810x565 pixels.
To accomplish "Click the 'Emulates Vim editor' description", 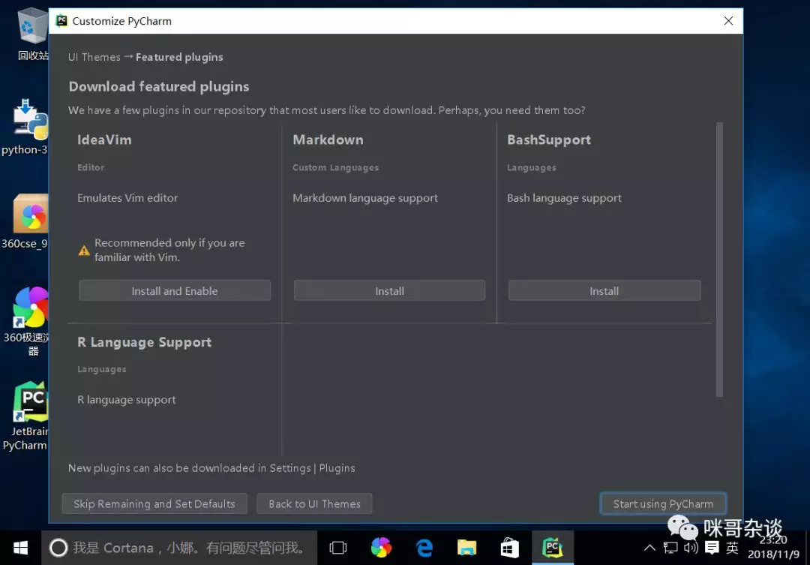I will pos(127,198).
